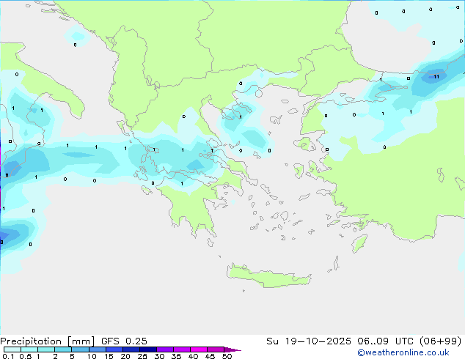Click the '(06+99)' forecast offset text
Screen dimensions: 465x359
(441, 341)
